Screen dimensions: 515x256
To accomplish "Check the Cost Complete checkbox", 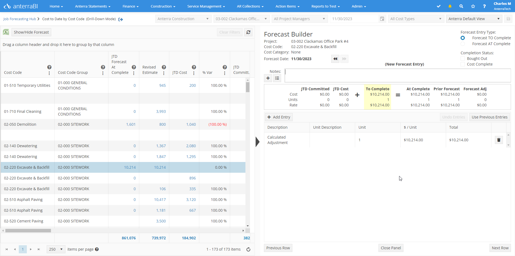I will tap(463, 64).
